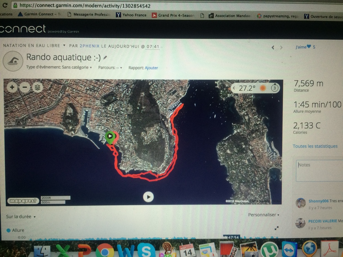Zoom in on the activity map
The image size is (343, 257).
(12, 87)
